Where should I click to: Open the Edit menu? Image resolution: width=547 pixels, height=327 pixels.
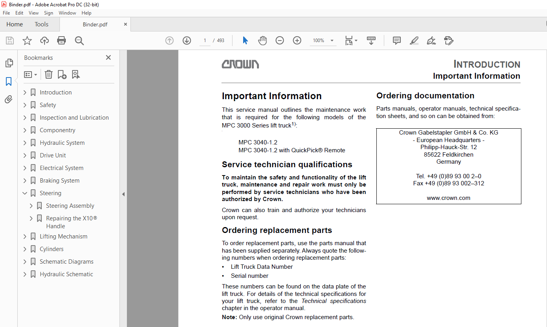pos(19,13)
